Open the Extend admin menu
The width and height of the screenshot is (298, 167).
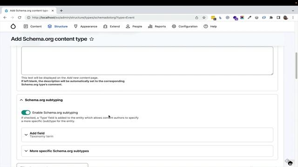tap(111, 26)
